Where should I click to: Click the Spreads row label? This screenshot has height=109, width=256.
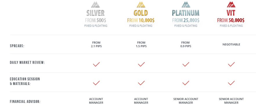pyautogui.click(x=17, y=46)
